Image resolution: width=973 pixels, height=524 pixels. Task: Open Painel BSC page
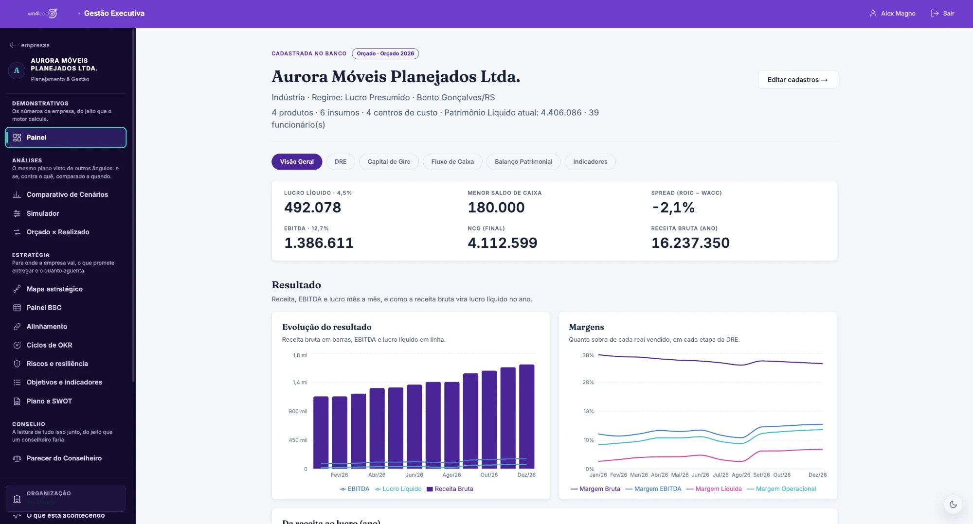(x=66, y=308)
